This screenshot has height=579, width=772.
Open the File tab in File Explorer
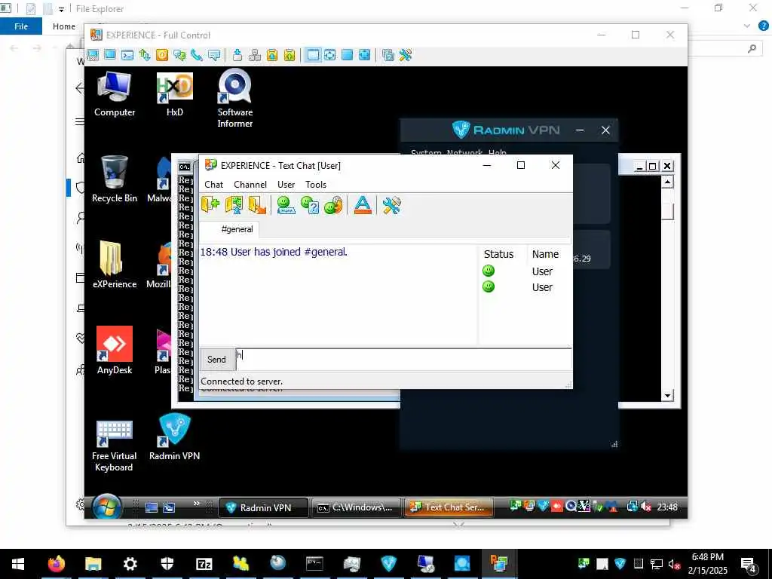20,26
